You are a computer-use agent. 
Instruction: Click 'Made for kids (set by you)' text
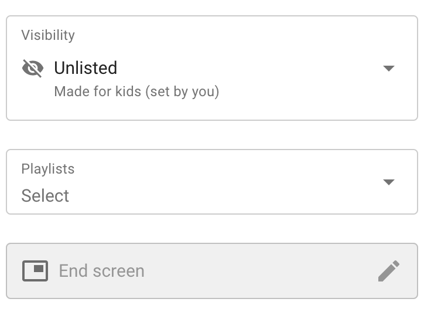[x=136, y=92]
